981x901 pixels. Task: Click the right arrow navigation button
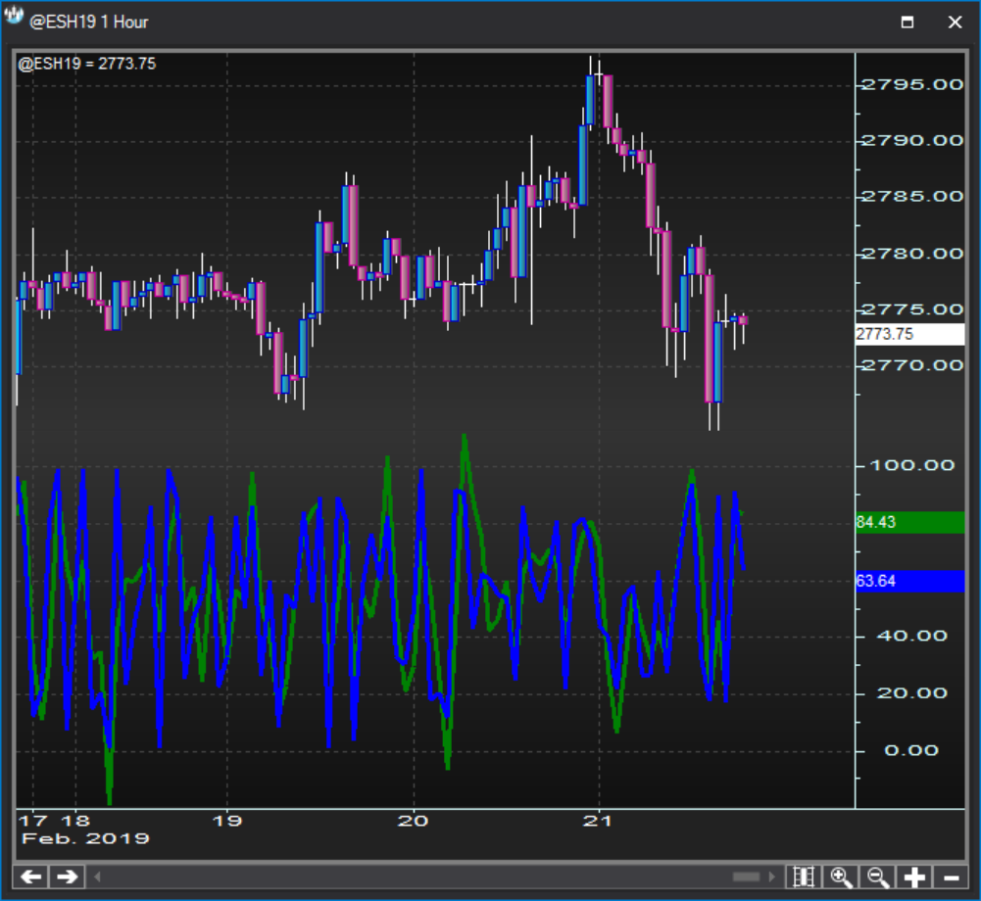67,877
